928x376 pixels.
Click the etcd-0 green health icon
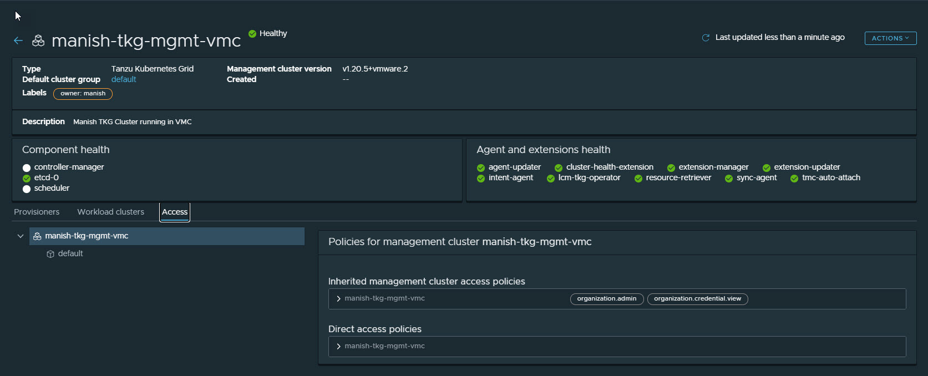point(27,179)
